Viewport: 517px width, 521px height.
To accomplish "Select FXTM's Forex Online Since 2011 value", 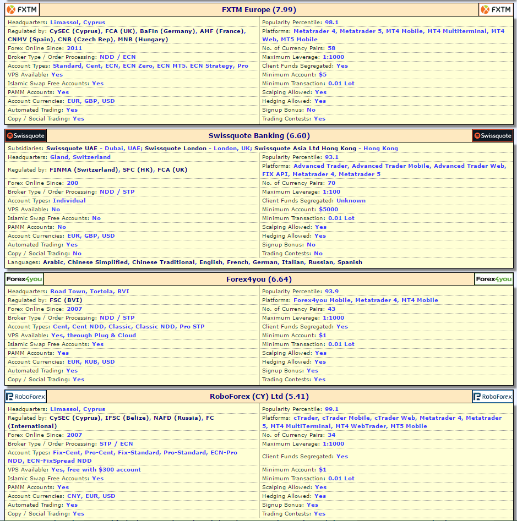I will click(x=74, y=48).
